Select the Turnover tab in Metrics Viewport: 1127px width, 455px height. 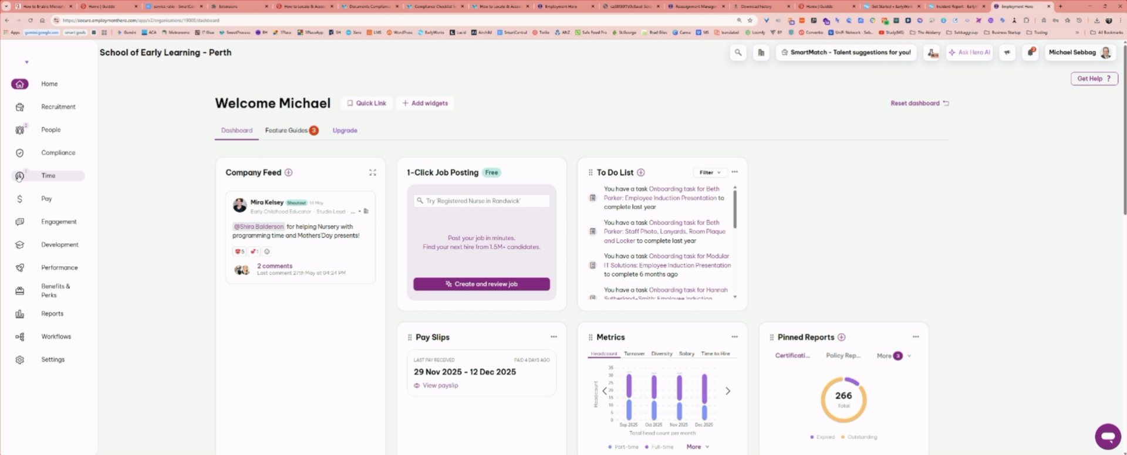[x=634, y=354]
